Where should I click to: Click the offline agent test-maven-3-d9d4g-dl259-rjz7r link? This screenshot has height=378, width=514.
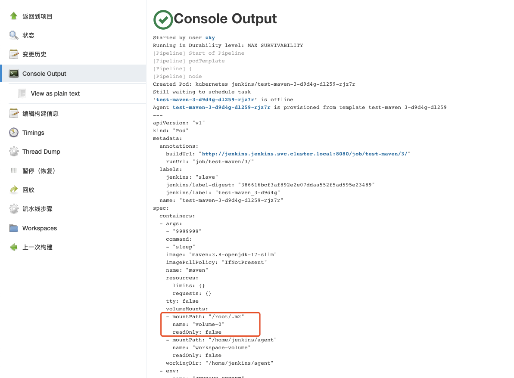click(205, 99)
